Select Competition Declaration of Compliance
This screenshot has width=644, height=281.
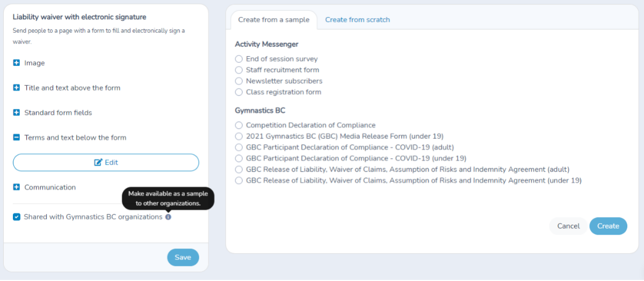tap(238, 125)
